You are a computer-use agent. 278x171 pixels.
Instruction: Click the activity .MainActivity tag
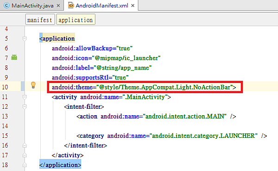pyautogui.click(x=111, y=97)
